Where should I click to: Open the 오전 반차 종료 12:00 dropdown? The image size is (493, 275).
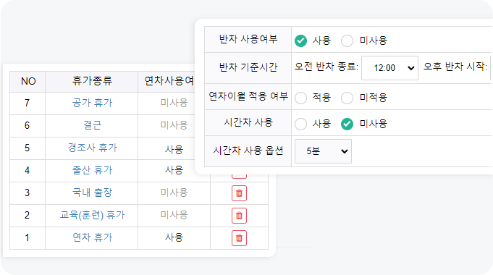point(389,68)
